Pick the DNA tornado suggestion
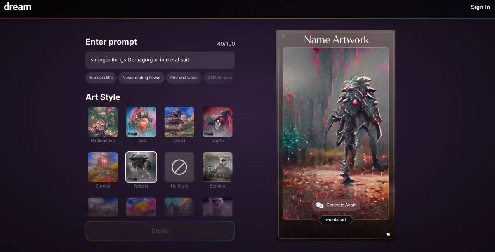 coord(219,78)
